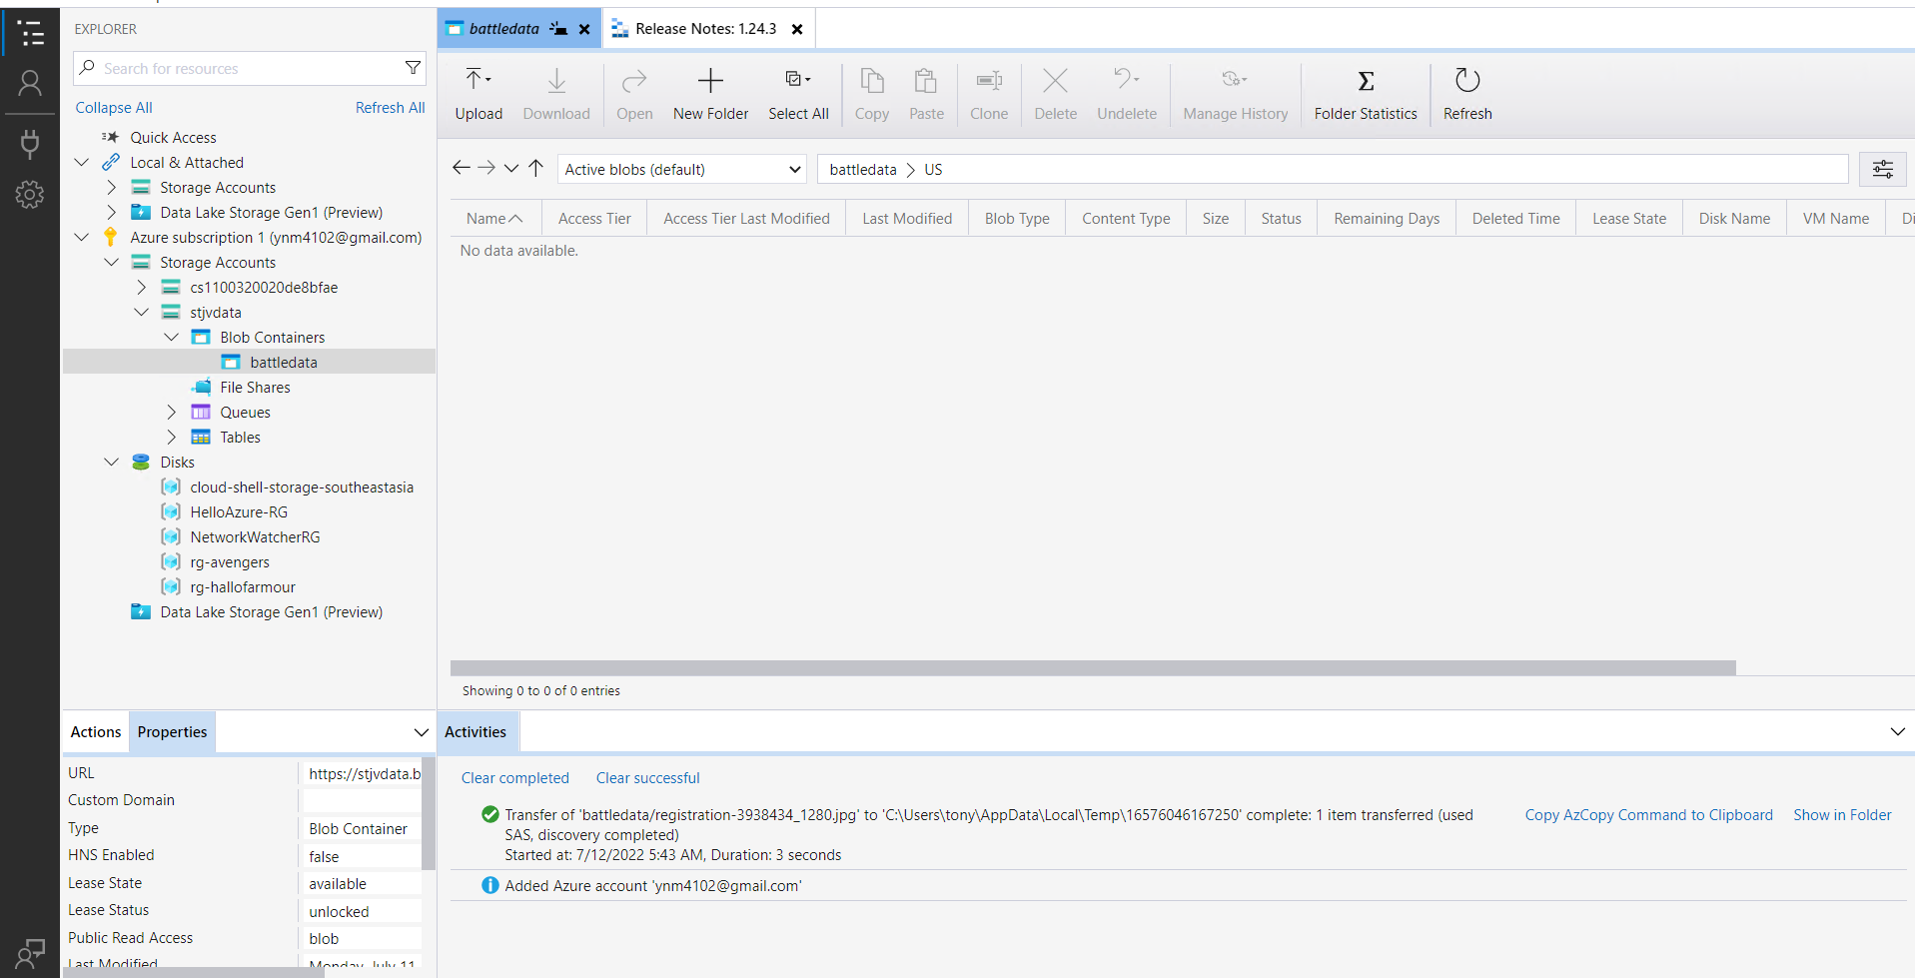Viewport: 1915px width, 978px height.
Task: Click the Open toolbar button
Action: tap(634, 95)
